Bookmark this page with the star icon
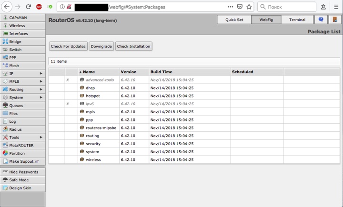The height and width of the screenshot is (207, 343). pyautogui.click(x=249, y=7)
